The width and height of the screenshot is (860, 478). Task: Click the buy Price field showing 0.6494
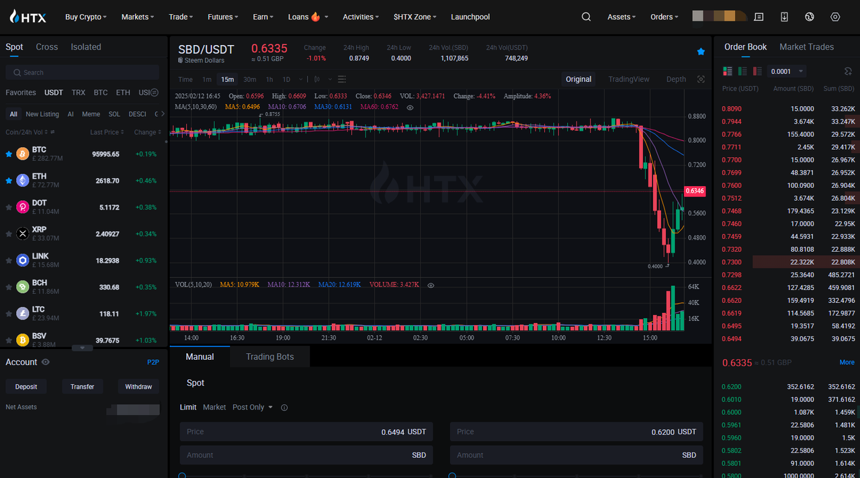pos(306,432)
